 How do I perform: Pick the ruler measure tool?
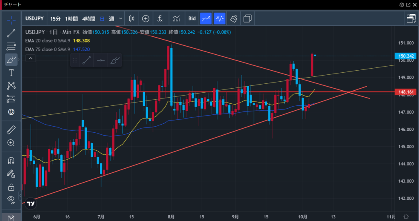point(11,130)
